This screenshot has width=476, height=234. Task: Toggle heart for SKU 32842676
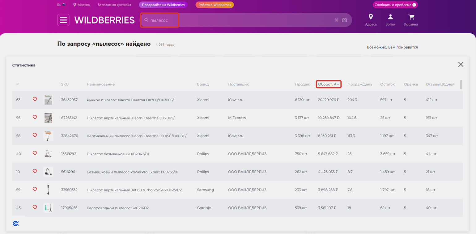[35, 135]
